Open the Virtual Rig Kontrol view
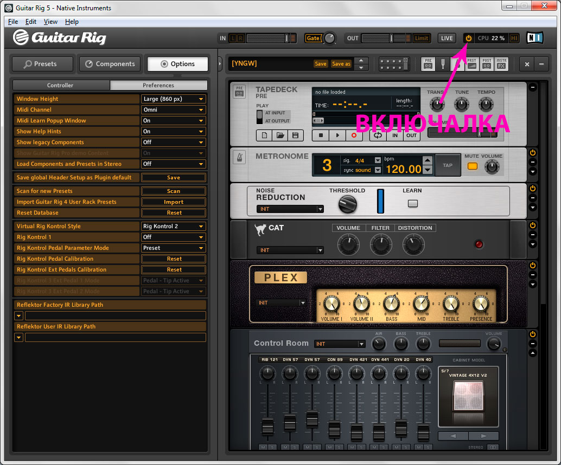Image resolution: width=561 pixels, height=465 pixels. (x=393, y=64)
